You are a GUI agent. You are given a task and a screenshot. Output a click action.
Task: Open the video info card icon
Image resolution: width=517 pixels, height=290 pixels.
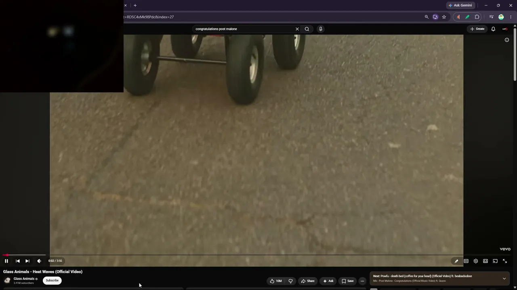[x=507, y=40]
